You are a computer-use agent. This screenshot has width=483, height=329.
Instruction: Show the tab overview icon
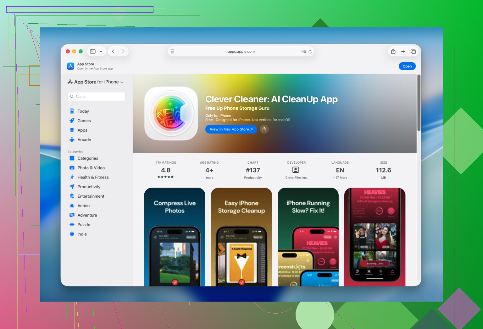click(x=413, y=51)
